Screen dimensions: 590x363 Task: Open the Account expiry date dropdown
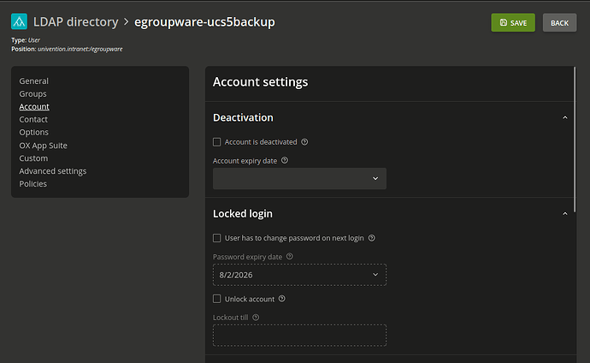click(x=299, y=178)
